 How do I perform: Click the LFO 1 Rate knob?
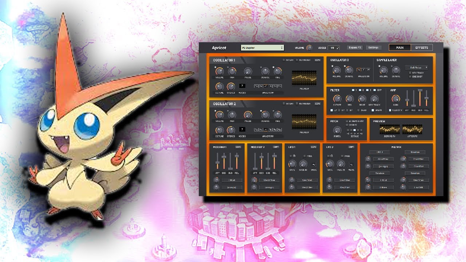(x=292, y=164)
